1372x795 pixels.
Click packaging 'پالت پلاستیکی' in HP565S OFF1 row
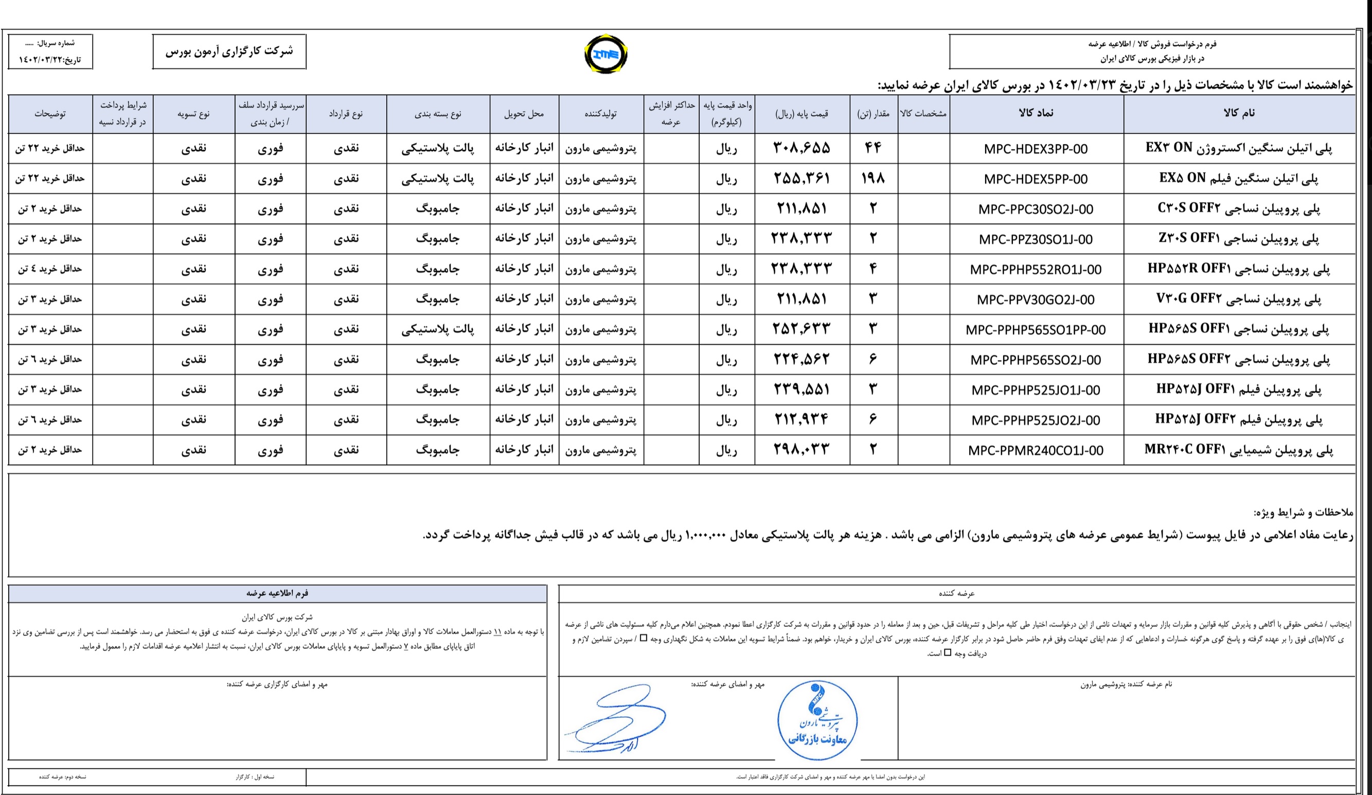point(438,329)
